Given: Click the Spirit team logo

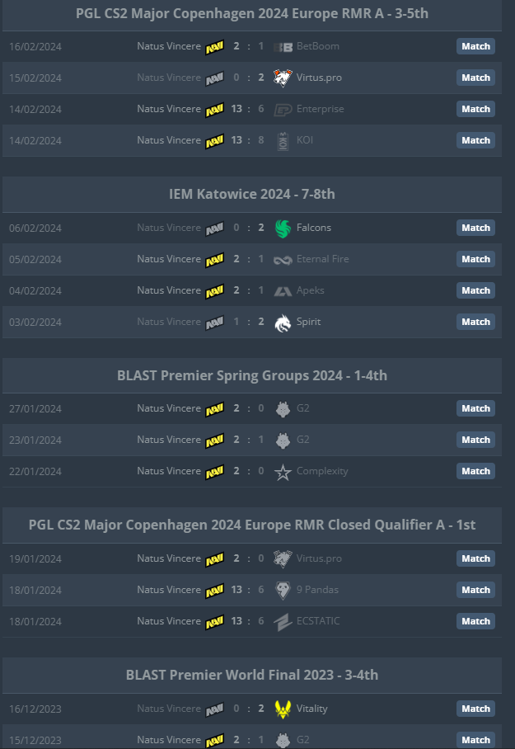Looking at the screenshot, I should click(x=283, y=323).
